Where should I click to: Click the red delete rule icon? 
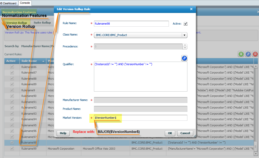click(255, 54)
